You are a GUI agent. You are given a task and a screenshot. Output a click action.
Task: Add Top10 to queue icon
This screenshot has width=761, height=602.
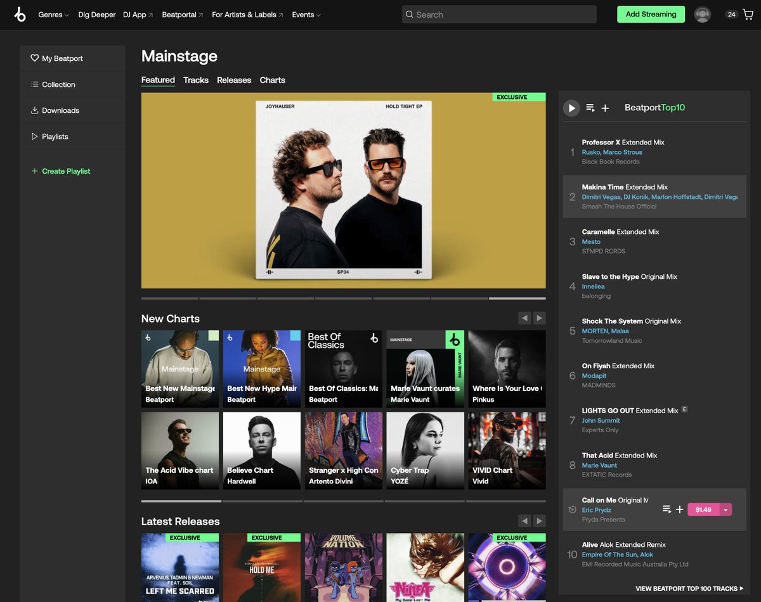click(590, 108)
